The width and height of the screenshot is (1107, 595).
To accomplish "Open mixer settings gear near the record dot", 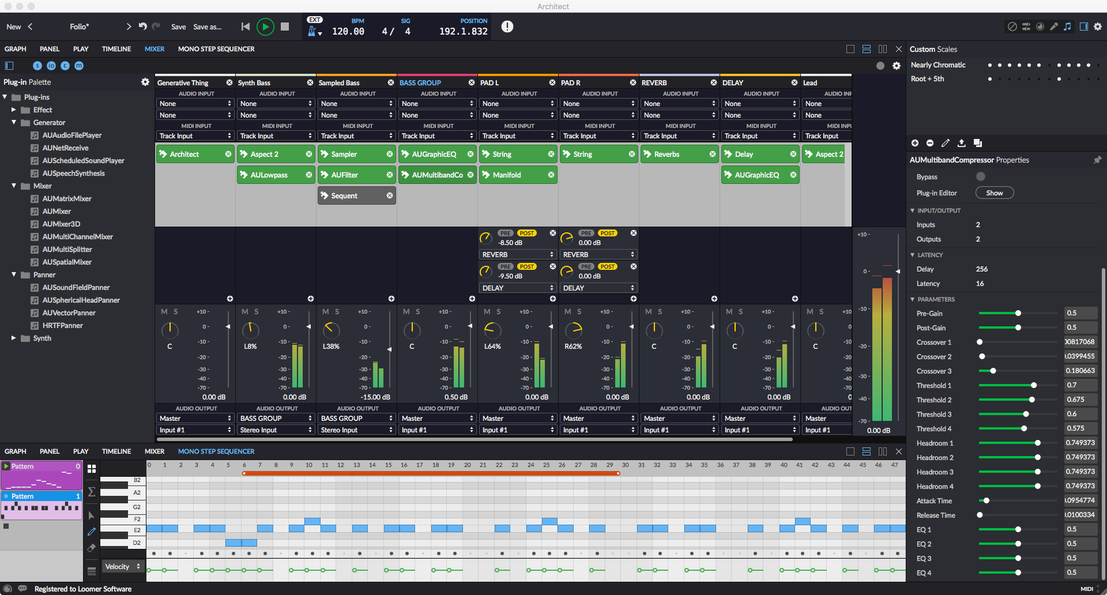I will (897, 66).
